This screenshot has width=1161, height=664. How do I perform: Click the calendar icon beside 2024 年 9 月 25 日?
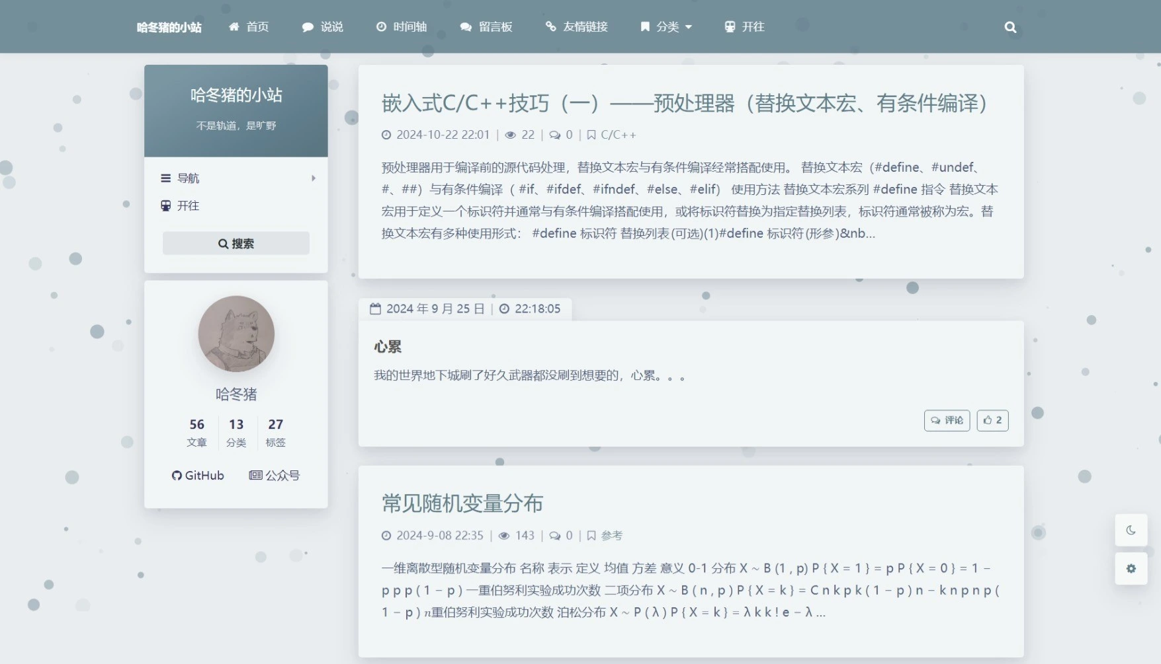[x=376, y=308]
